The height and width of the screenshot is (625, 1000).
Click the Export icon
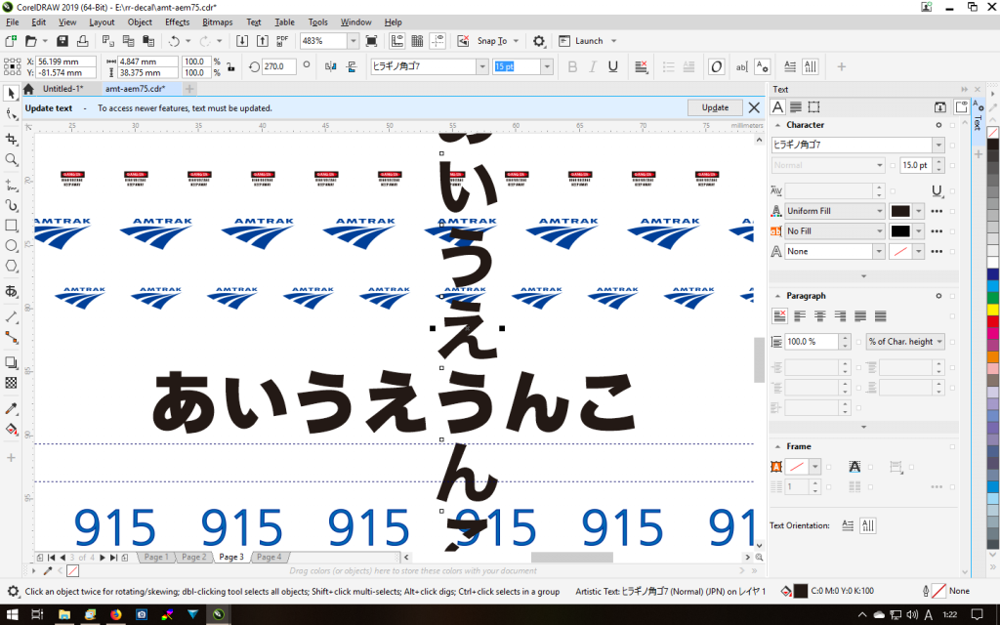coord(262,41)
